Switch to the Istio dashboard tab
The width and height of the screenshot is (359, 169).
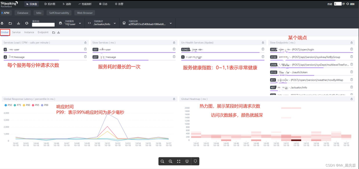coord(39,13)
